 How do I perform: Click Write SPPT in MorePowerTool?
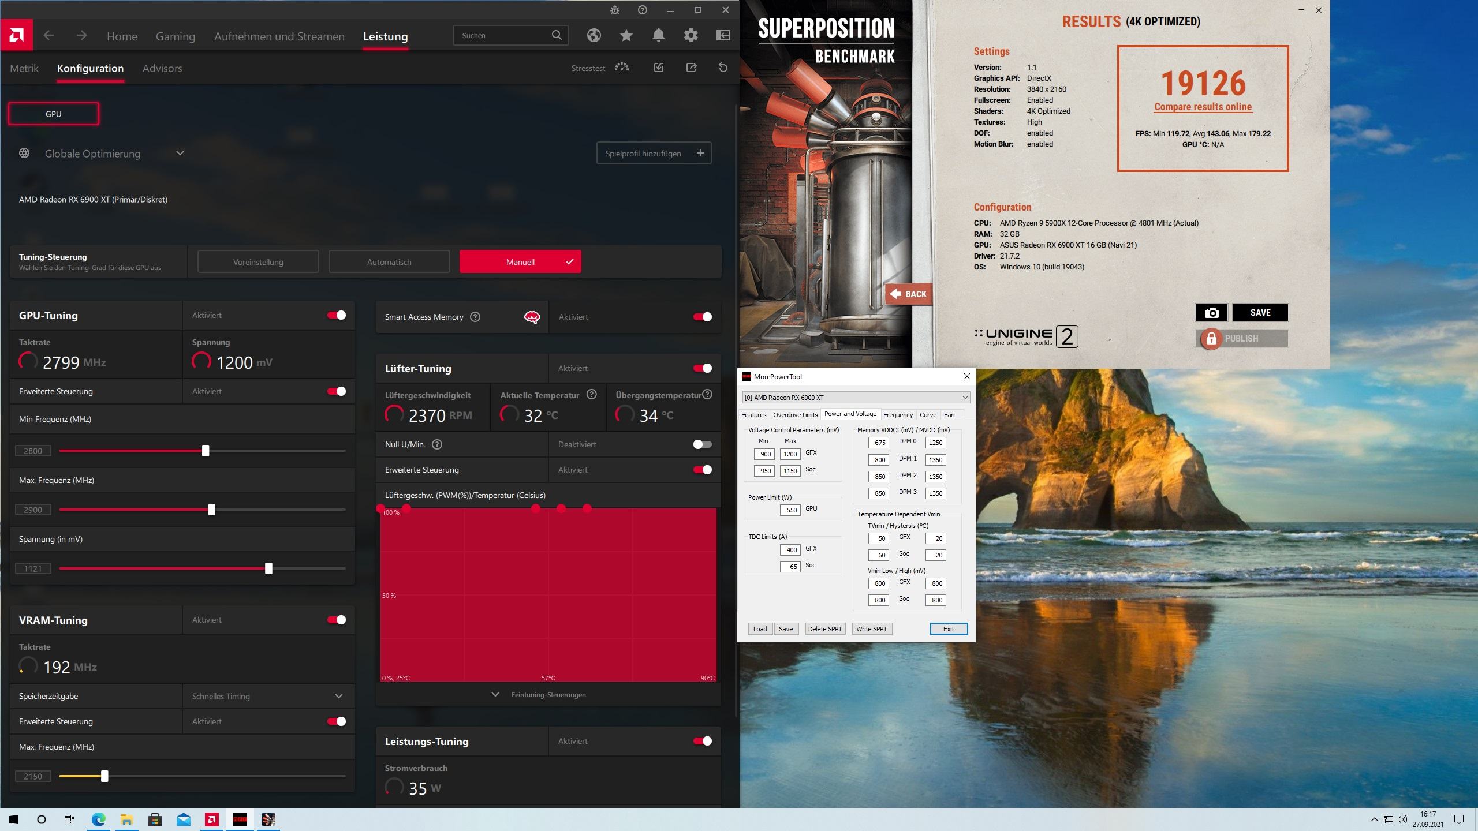[872, 628]
